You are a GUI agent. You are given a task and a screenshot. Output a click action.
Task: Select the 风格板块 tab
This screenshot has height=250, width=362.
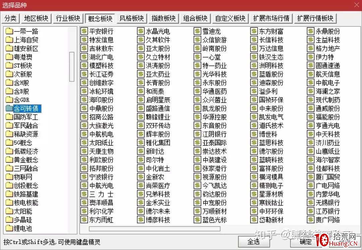(x=132, y=18)
